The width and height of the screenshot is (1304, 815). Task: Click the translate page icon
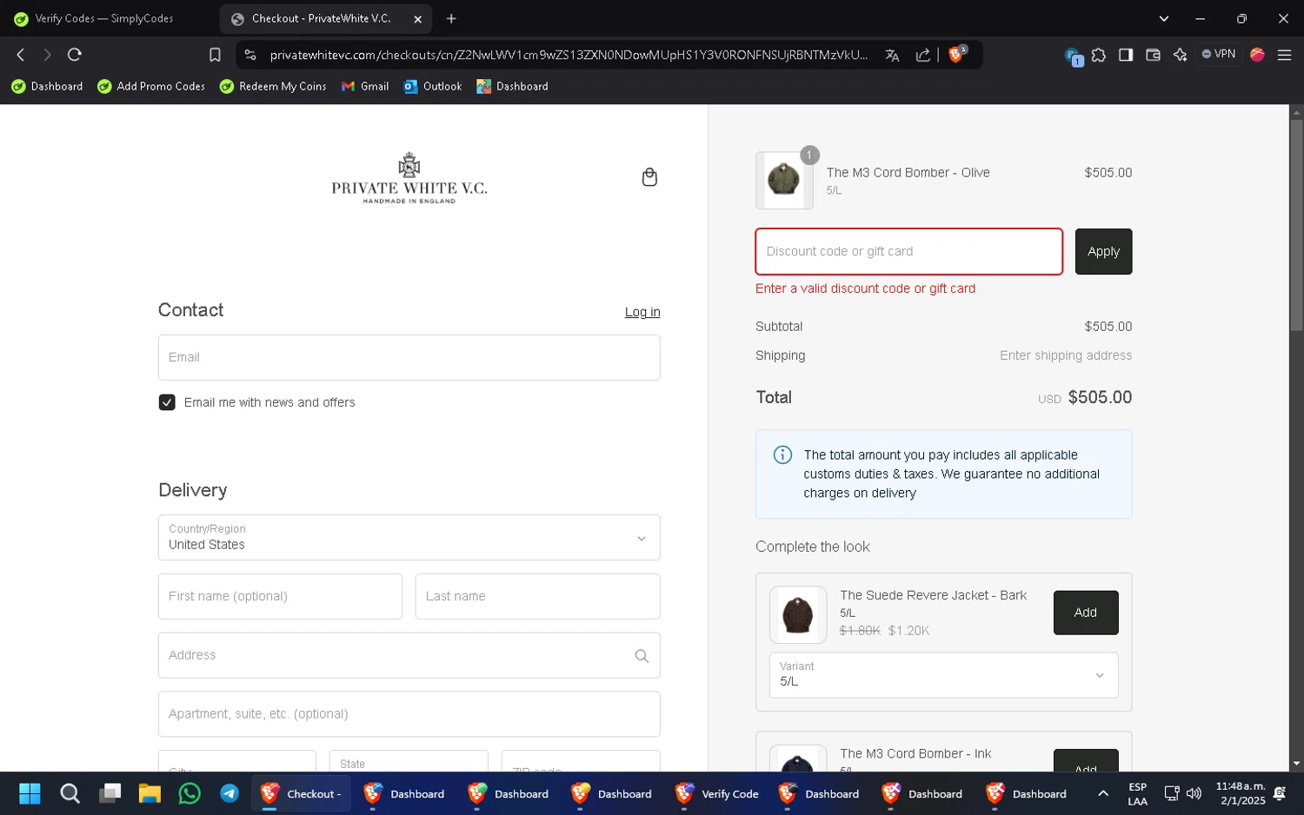pyautogui.click(x=892, y=55)
